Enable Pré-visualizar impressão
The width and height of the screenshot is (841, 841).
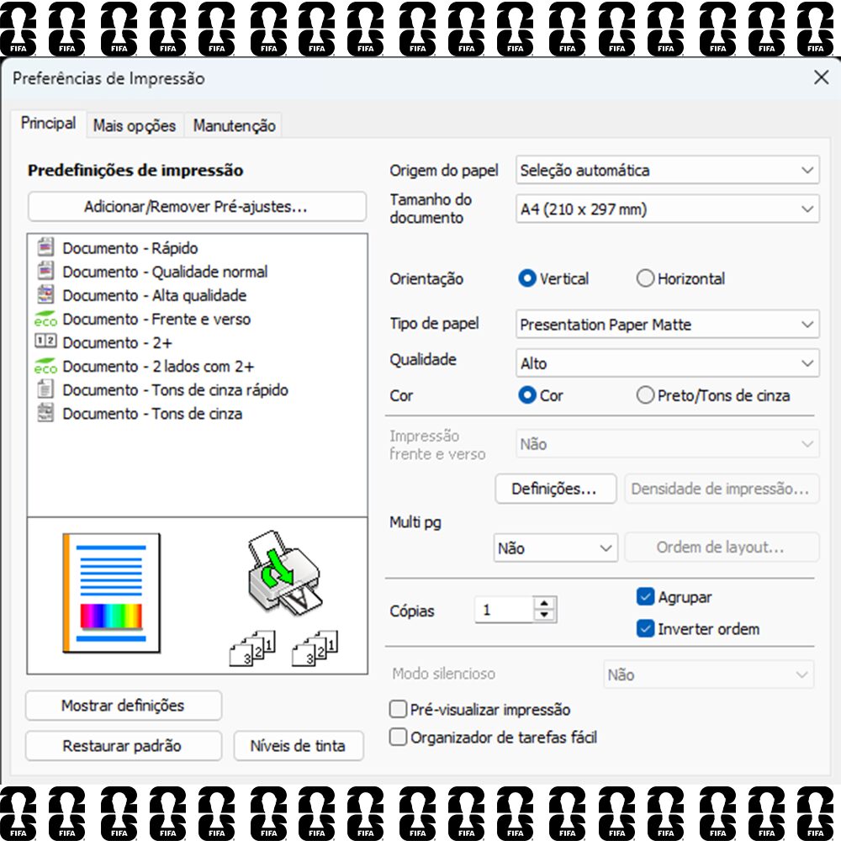(x=398, y=709)
